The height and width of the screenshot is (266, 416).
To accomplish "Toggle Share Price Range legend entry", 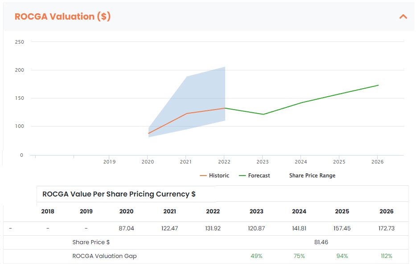I will pyautogui.click(x=312, y=176).
